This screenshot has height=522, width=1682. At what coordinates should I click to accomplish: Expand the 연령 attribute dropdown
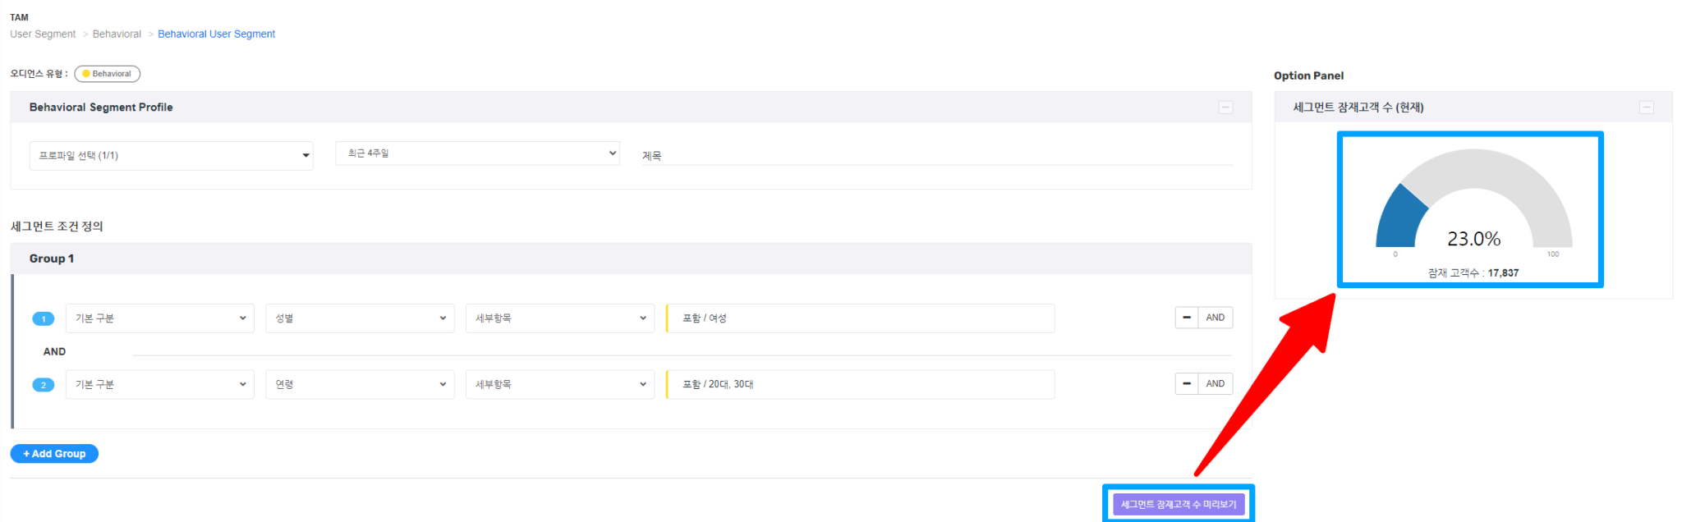click(360, 384)
